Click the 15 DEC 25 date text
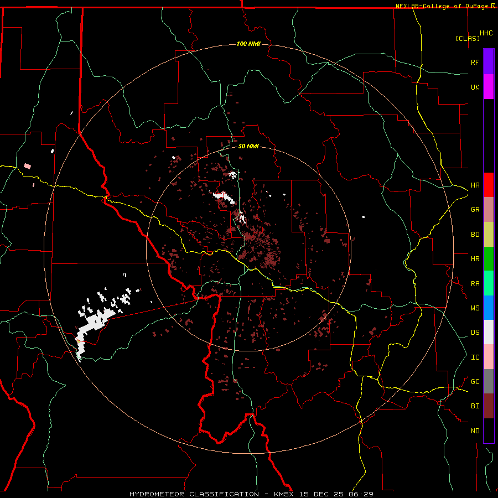 tap(323, 494)
